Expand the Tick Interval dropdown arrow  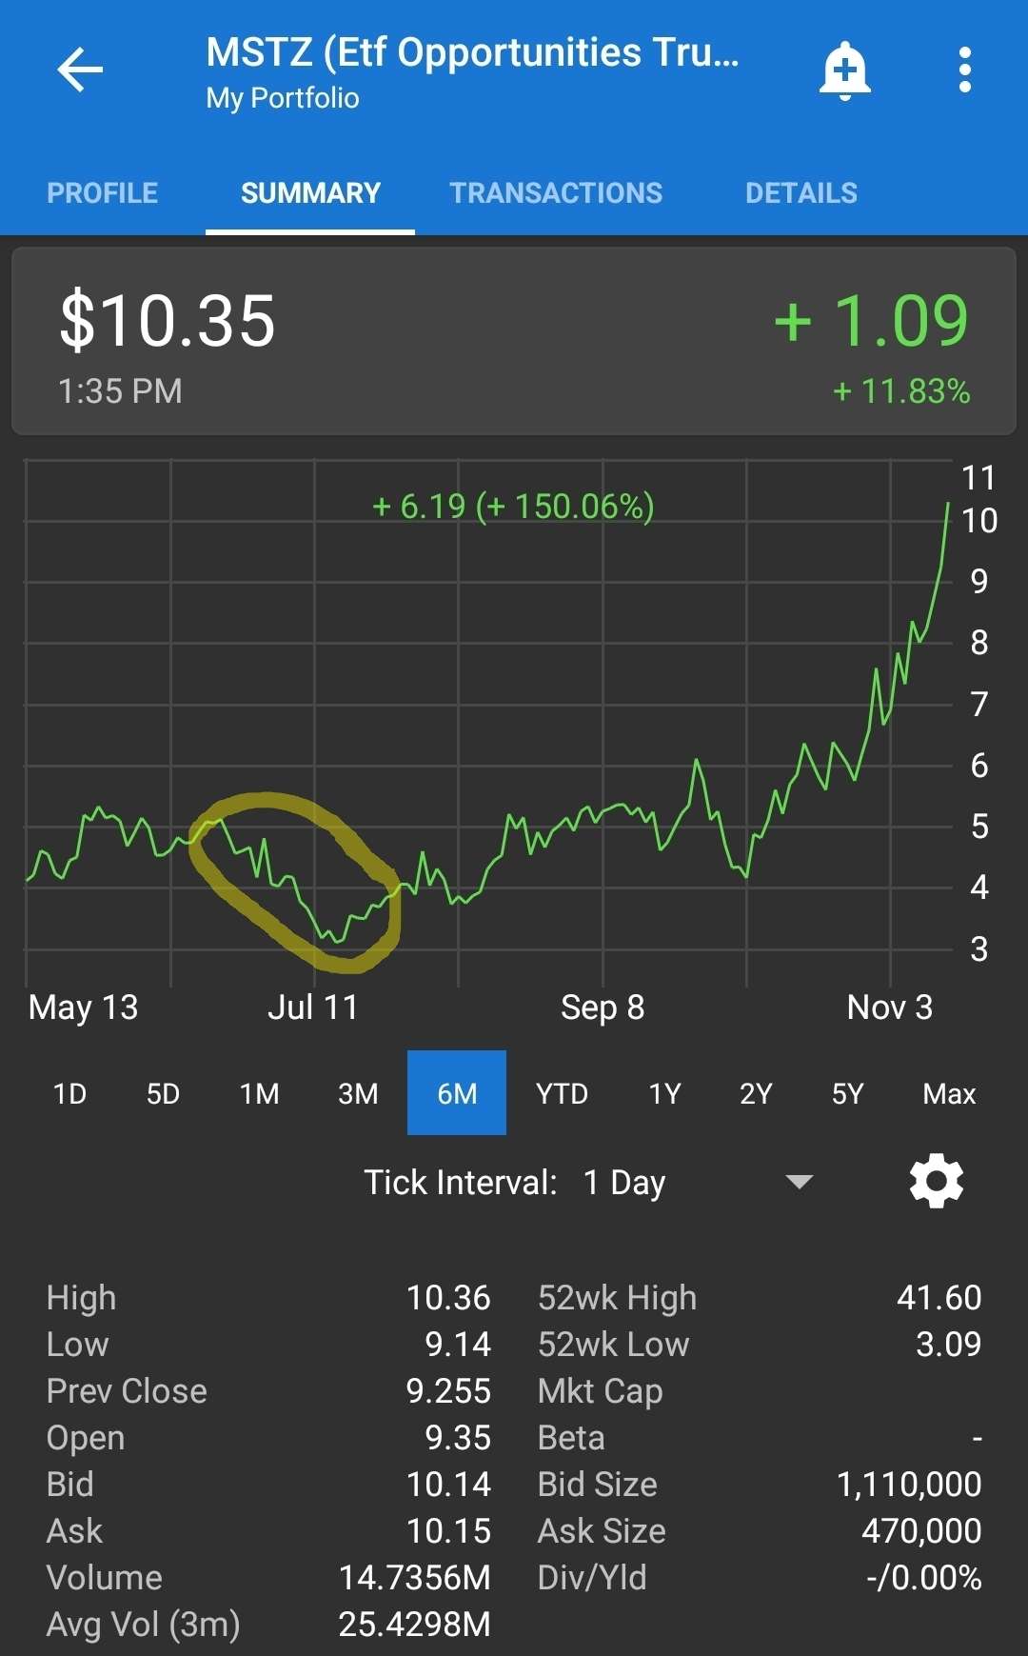coord(799,1182)
